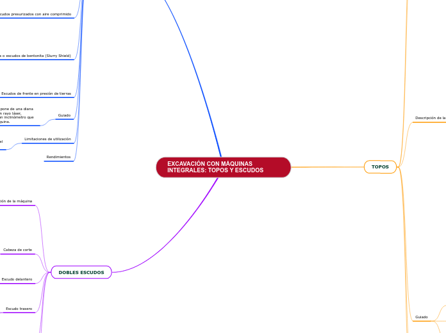This screenshot has height=333, width=446.
Task: Select the orange 'Guiado' branch under TOPOS
Action: (421, 317)
